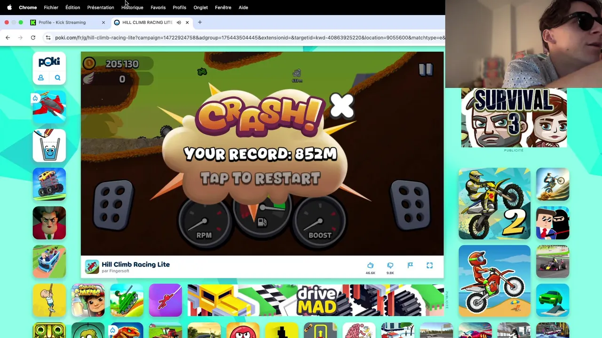
Task: Enter fullscreen mode for the game
Action: pyautogui.click(x=429, y=265)
